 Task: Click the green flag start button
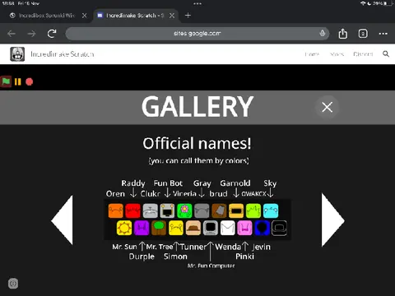coord(6,81)
